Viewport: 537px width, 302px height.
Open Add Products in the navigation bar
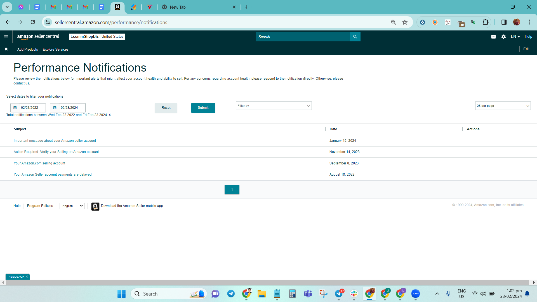[27, 49]
